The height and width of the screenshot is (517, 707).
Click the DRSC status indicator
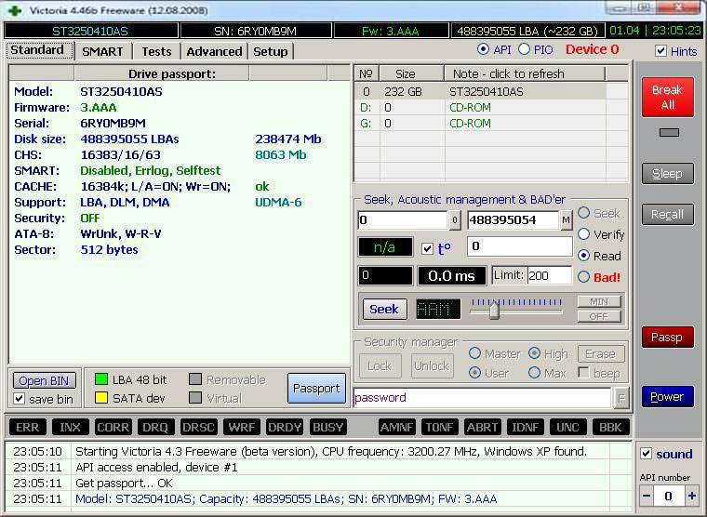[198, 428]
